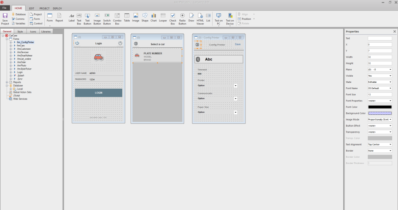Open the Libraries tab in the left panel
The height and width of the screenshot is (210, 398).
pyautogui.click(x=46, y=32)
